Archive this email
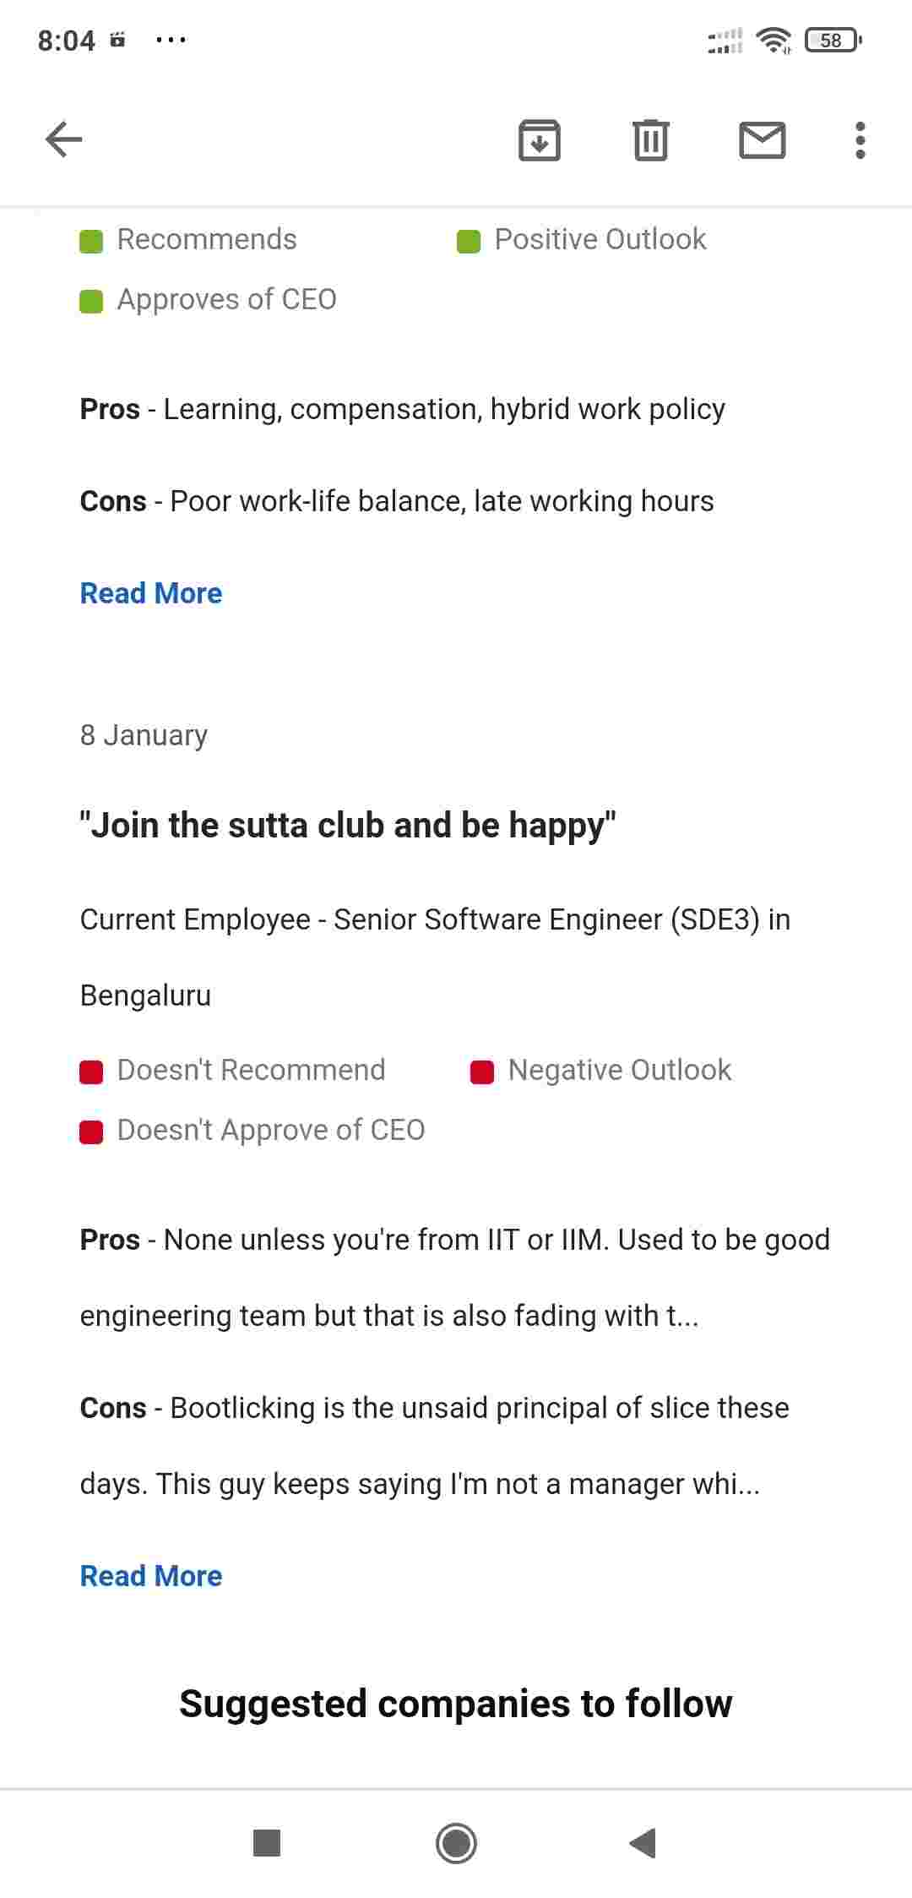This screenshot has height=1898, width=912. [539, 140]
